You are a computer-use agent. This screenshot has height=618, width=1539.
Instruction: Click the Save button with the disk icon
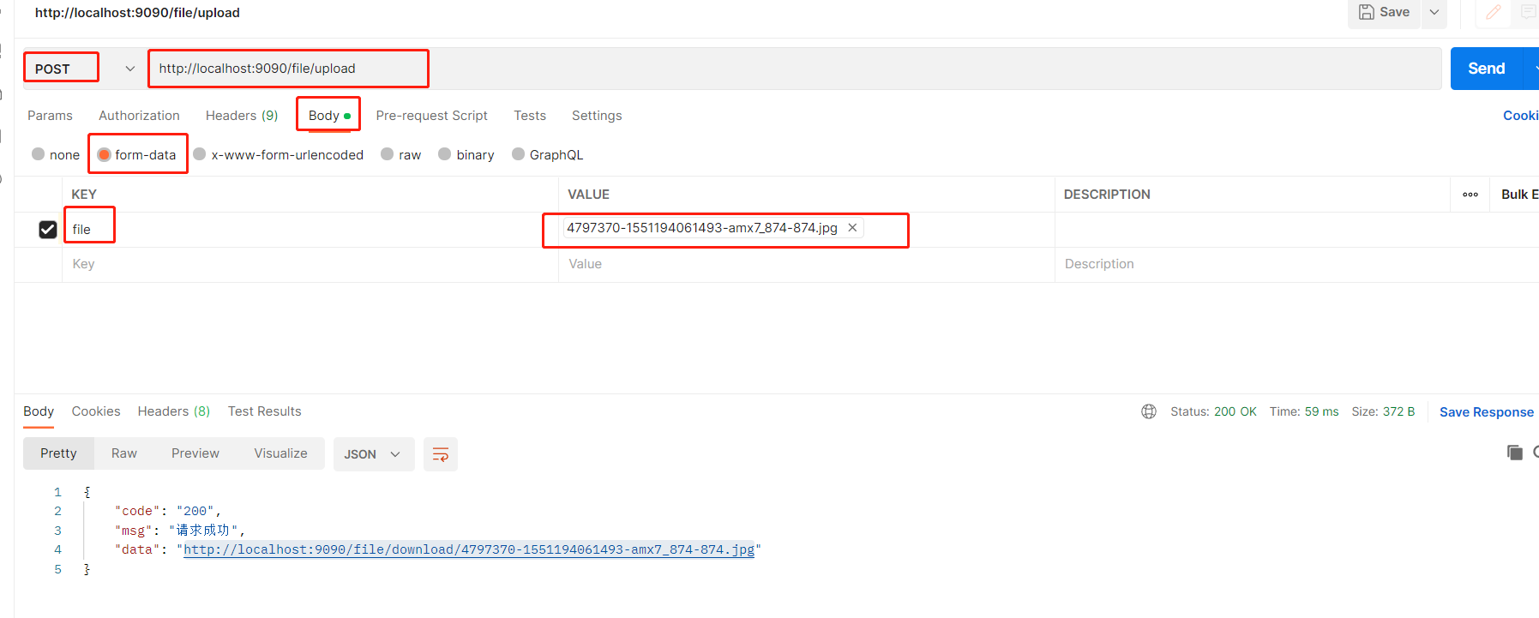(x=1384, y=13)
